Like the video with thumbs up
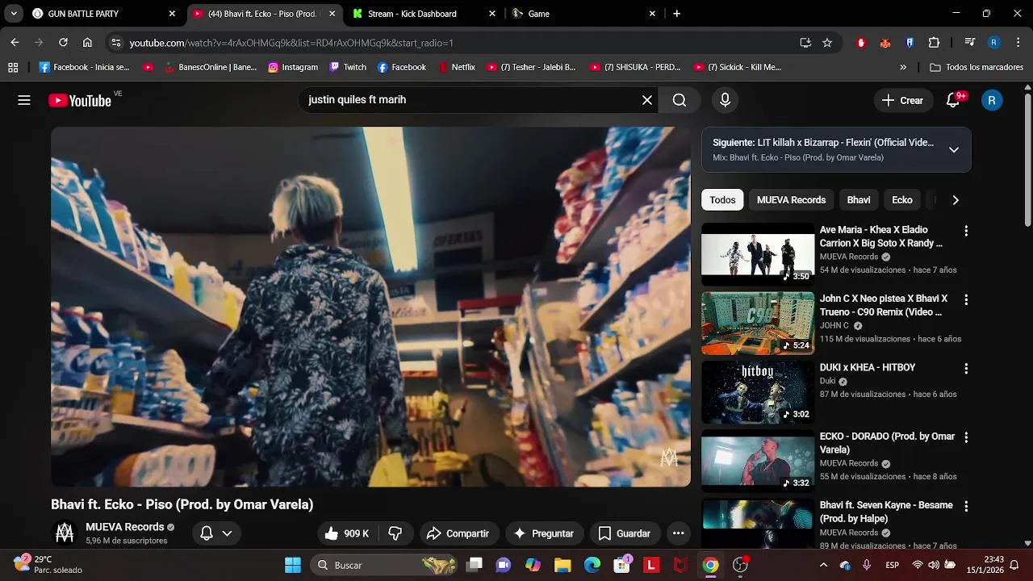 347,533
